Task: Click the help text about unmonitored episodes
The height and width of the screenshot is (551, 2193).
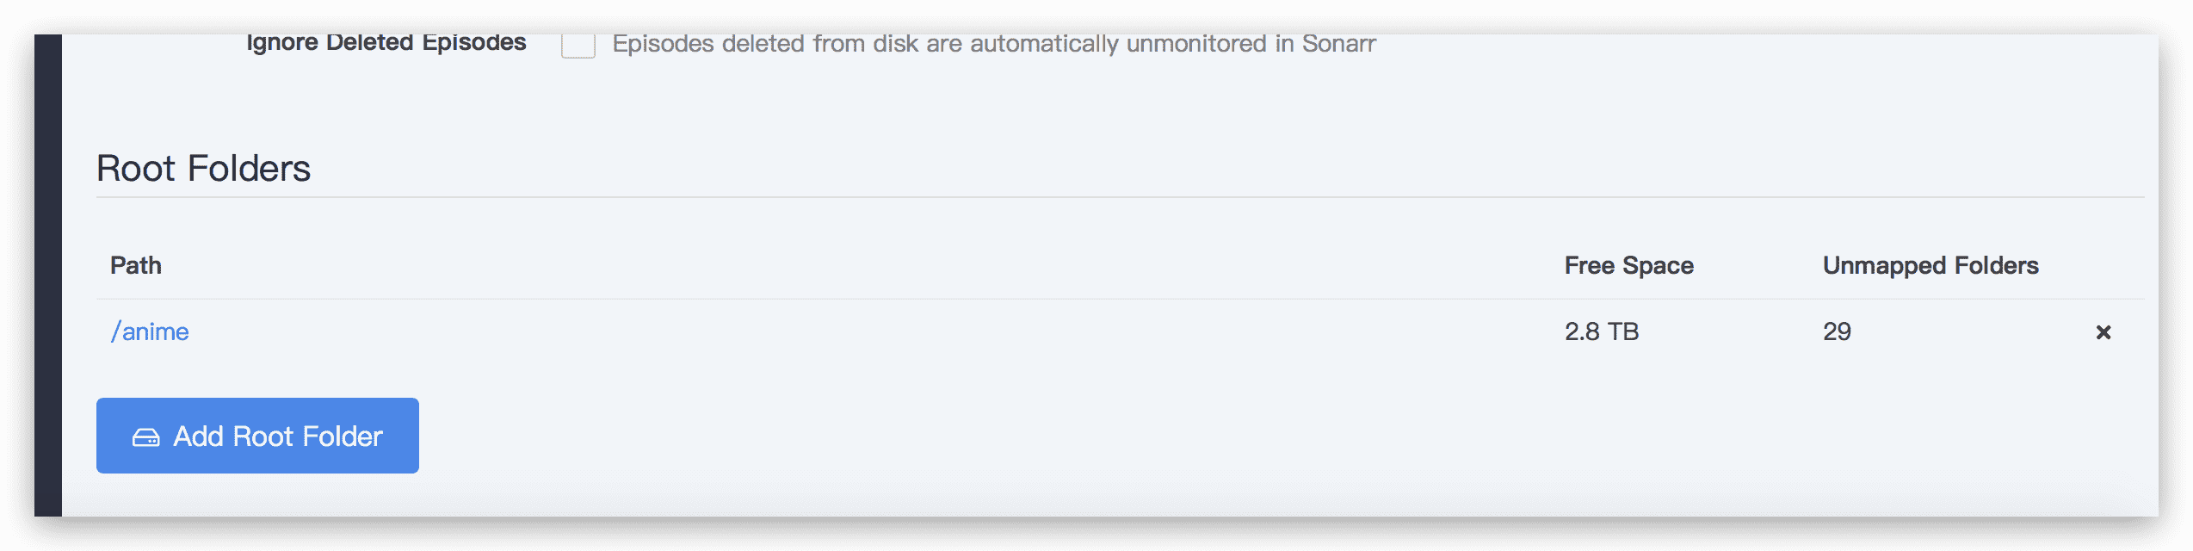Action: pos(994,43)
